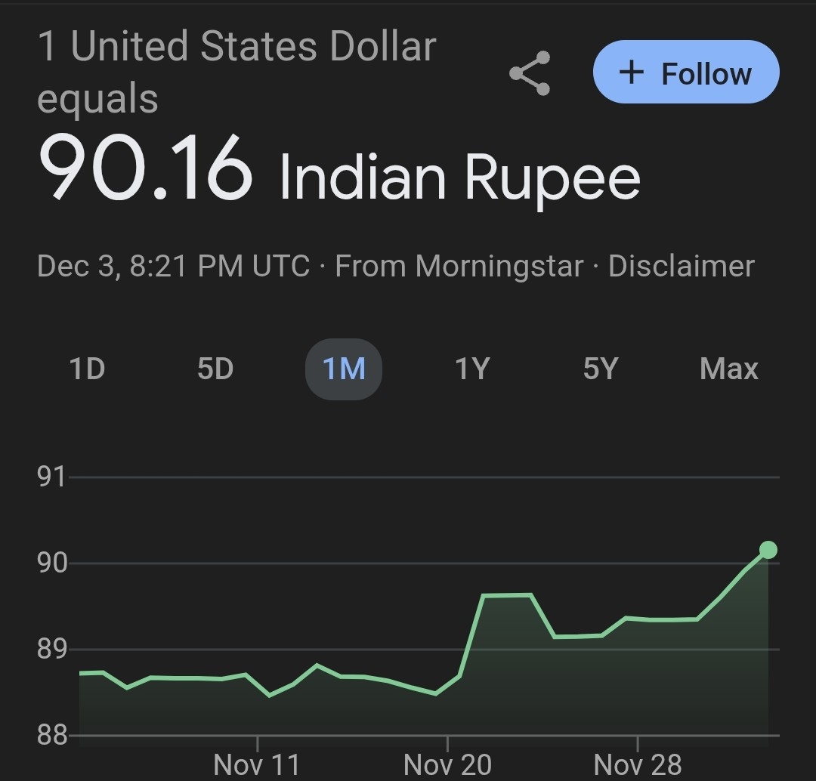816x781 pixels.
Task: Click the 90.16 exchange rate value
Action: click(x=145, y=168)
